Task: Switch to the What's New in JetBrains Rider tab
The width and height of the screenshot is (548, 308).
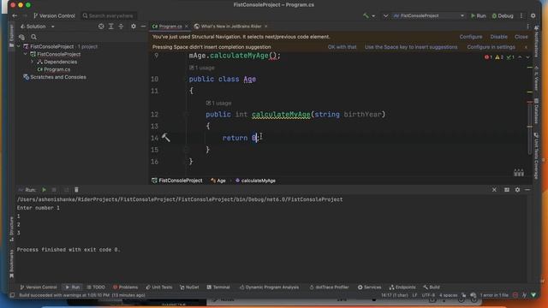Action: pos(228,27)
